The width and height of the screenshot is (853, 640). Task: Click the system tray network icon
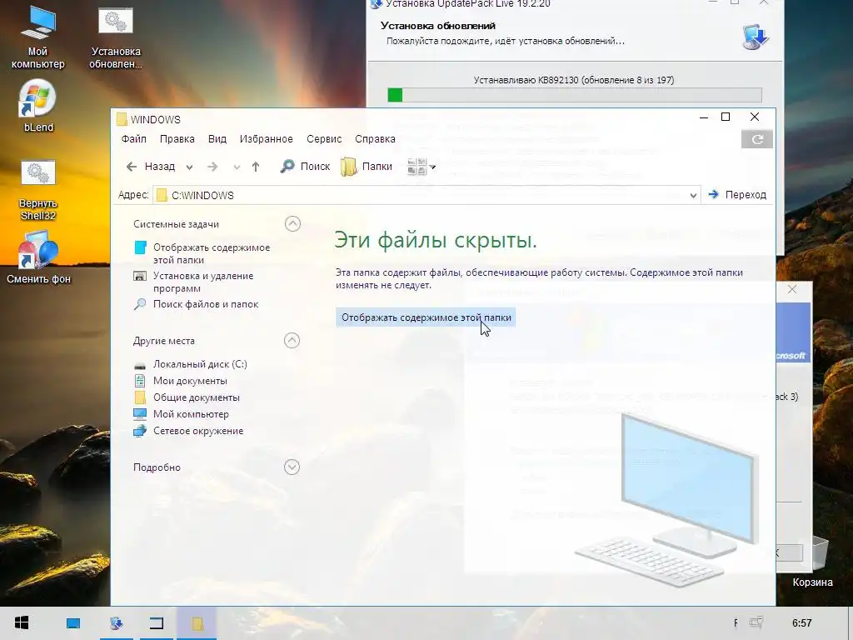click(x=756, y=622)
